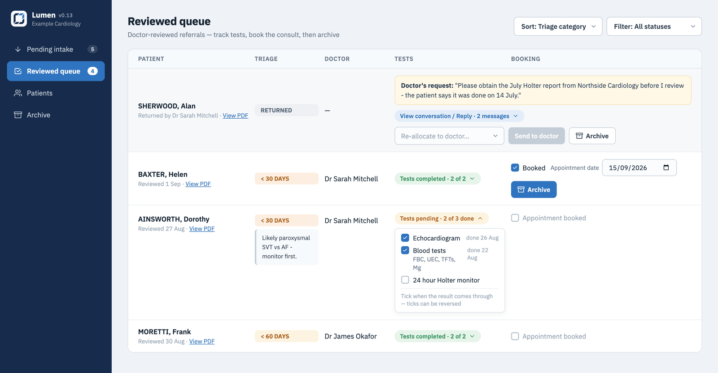
Task: Click the blue Archive button for Baxter
Action: pos(534,189)
